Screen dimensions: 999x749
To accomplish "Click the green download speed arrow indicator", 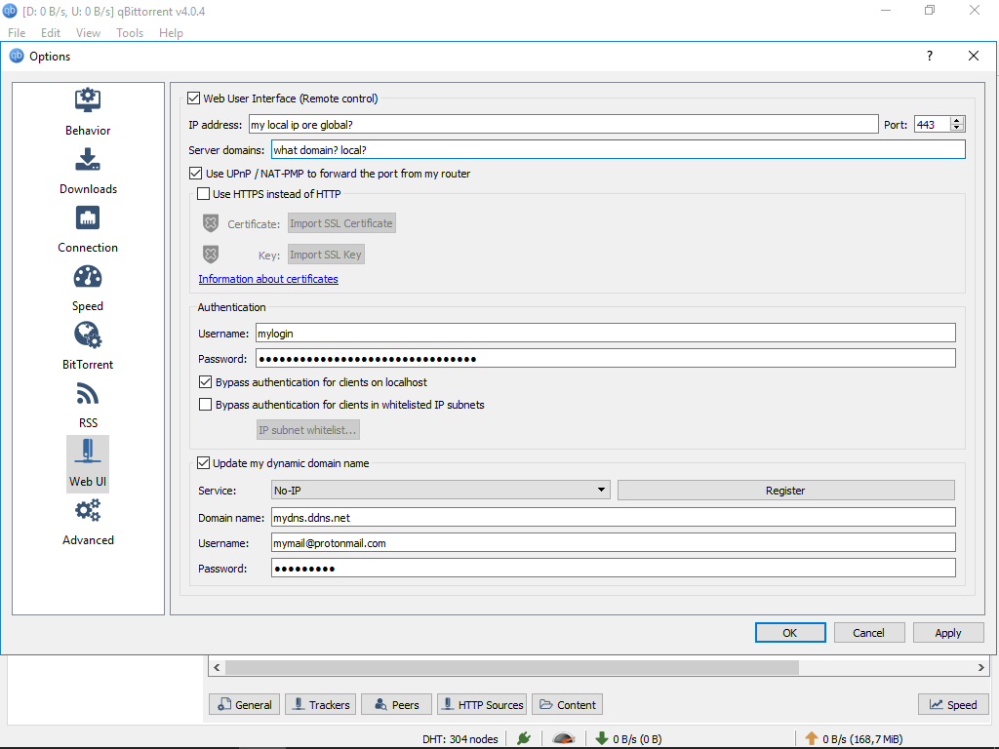I will click(x=601, y=738).
